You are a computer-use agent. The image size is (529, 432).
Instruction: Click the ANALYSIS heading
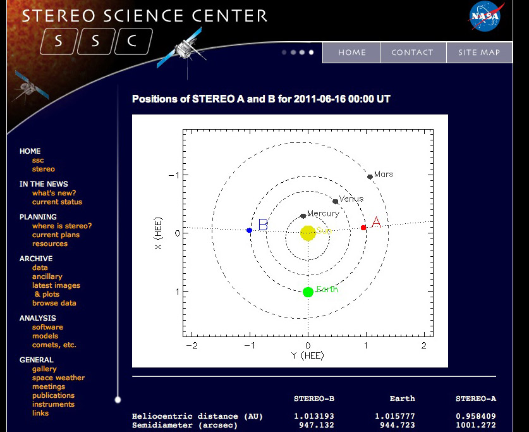tap(37, 318)
